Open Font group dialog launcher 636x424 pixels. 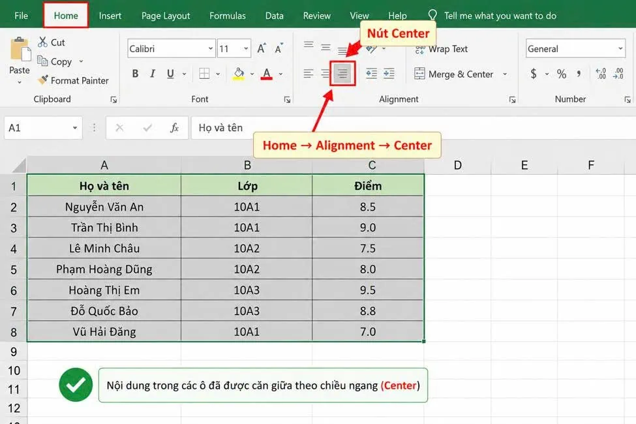tap(287, 100)
